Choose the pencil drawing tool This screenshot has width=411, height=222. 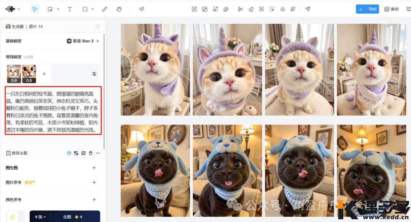click(105, 9)
